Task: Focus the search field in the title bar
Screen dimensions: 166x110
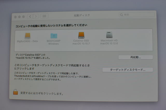Action: pyautogui.click(x=137, y=15)
